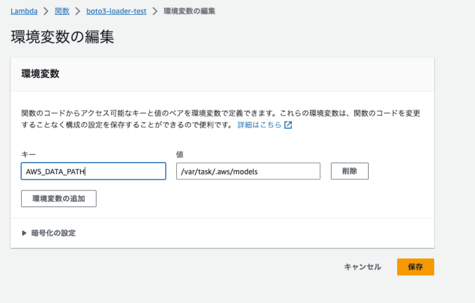Click the 環境変数の編集 breadcrumb item
Screen dimensions: 475x303
point(189,11)
